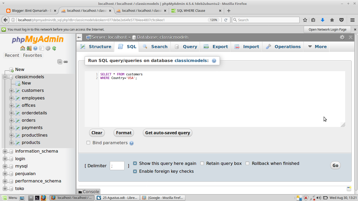The height and width of the screenshot is (201, 358).
Task: Open the More tab dropdown
Action: [317, 47]
